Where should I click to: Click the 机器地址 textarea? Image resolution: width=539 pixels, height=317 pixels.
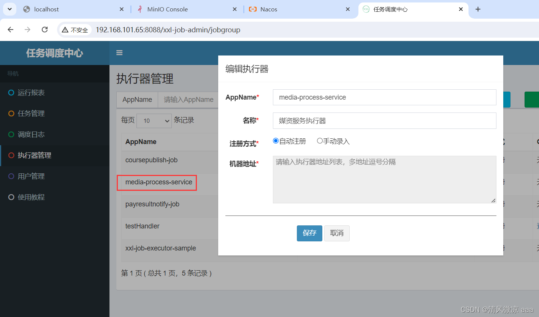click(x=385, y=179)
